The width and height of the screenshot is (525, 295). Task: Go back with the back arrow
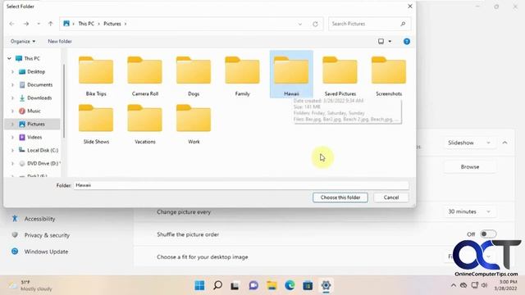point(11,24)
